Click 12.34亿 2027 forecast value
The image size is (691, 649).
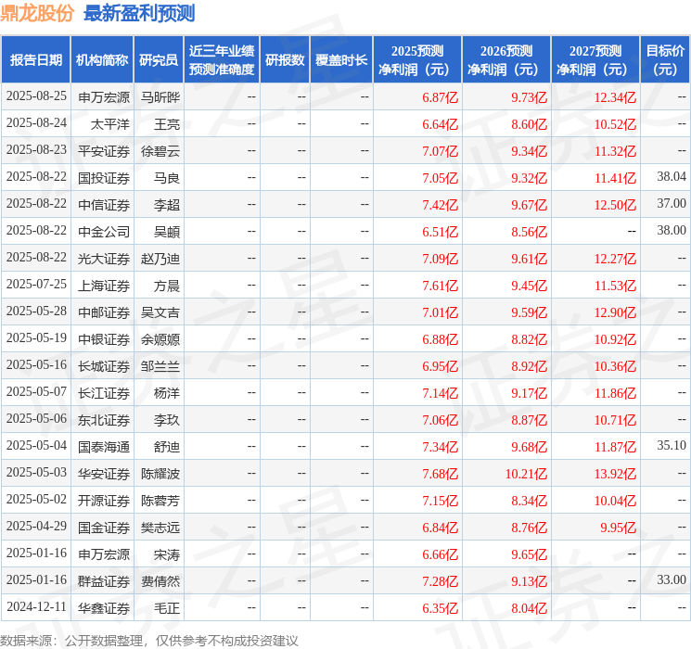(x=615, y=97)
